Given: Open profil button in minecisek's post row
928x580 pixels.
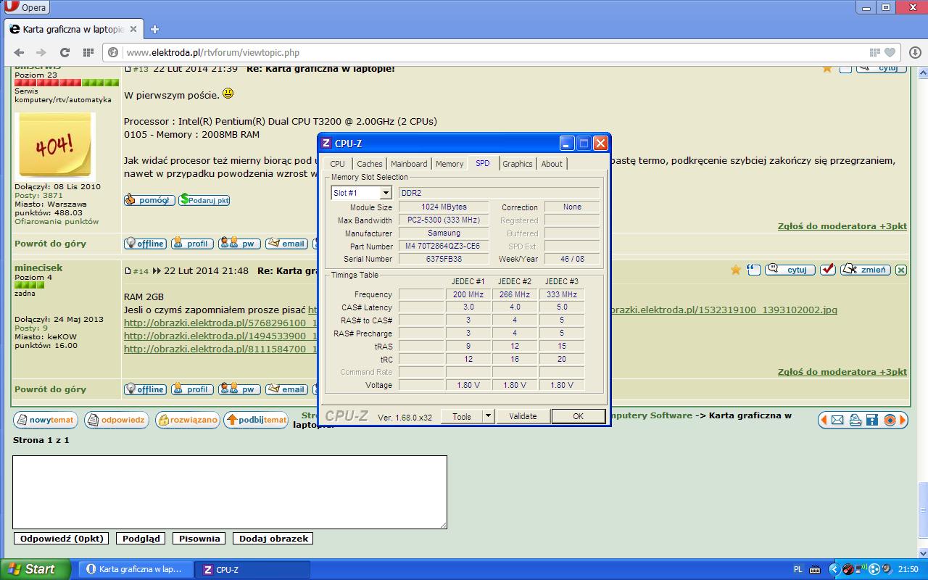Looking at the screenshot, I should point(192,389).
